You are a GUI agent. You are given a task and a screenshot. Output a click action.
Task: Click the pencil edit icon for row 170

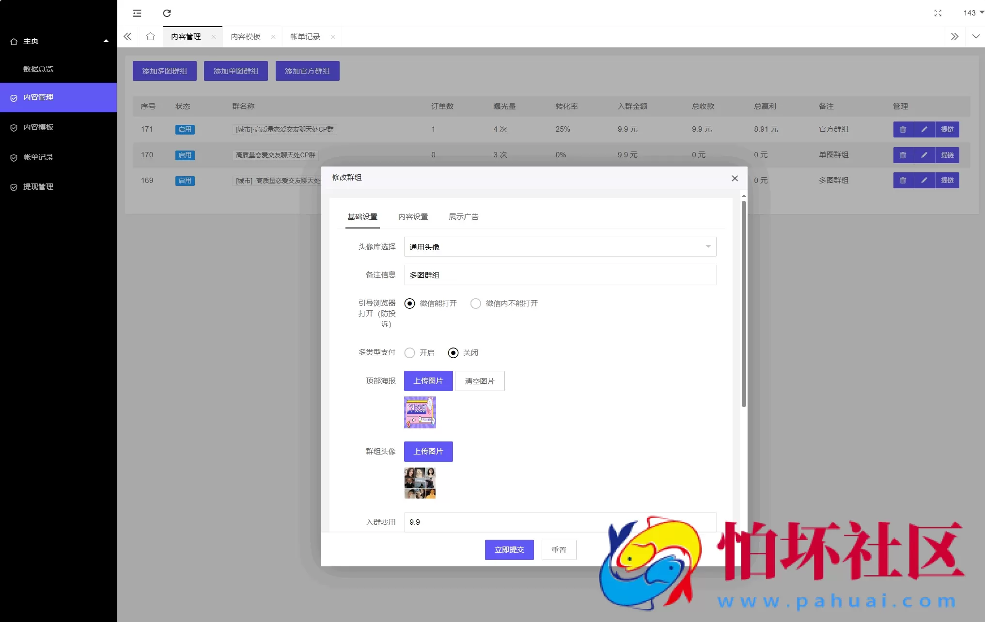924,155
